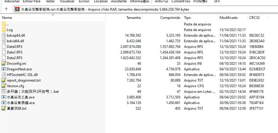
Task: Select the Data0.RFS file name
Action: (15, 47)
